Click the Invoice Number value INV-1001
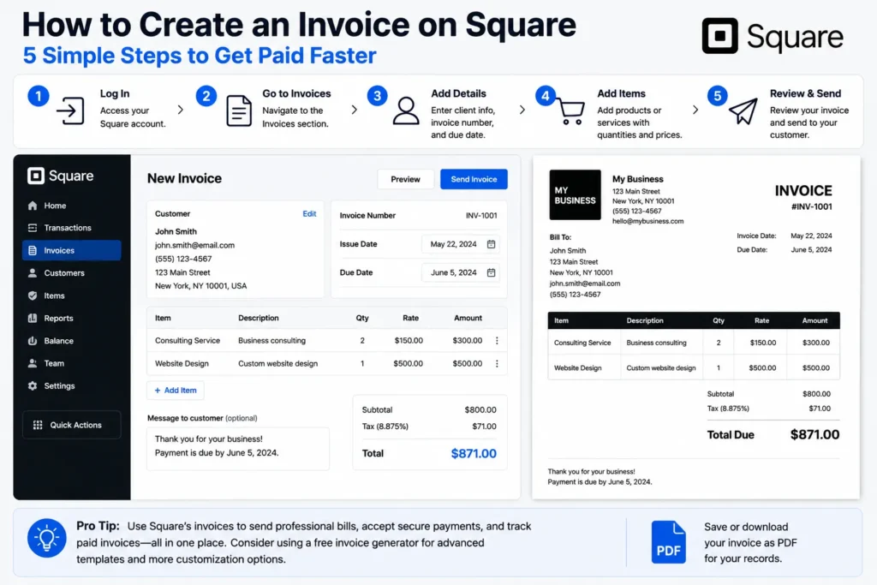Screen dimensions: 877x585 pos(481,215)
